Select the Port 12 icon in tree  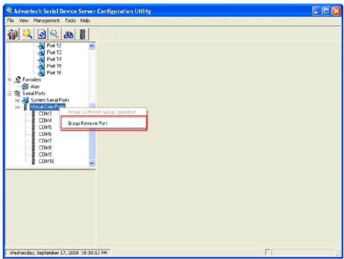coord(41,45)
